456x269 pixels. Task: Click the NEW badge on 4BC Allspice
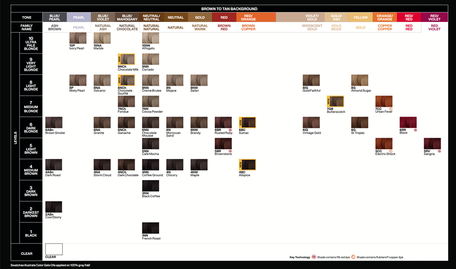tap(241, 164)
